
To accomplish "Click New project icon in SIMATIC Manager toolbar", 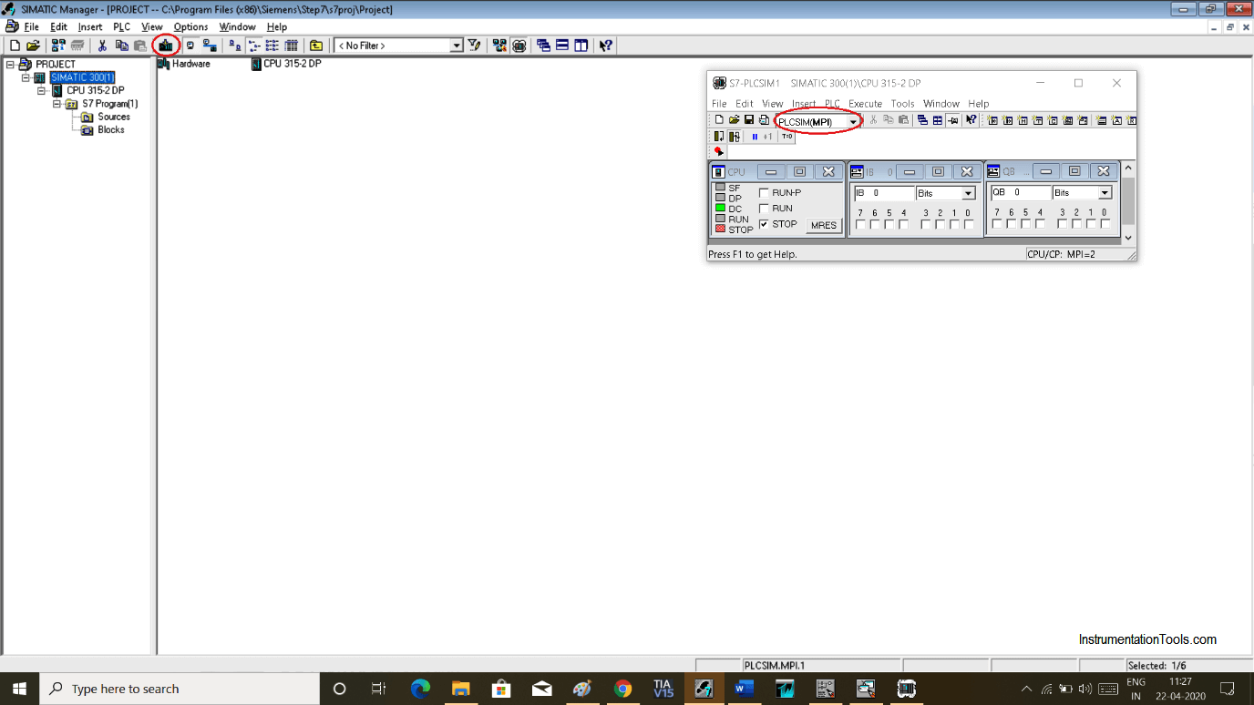I will coord(15,46).
